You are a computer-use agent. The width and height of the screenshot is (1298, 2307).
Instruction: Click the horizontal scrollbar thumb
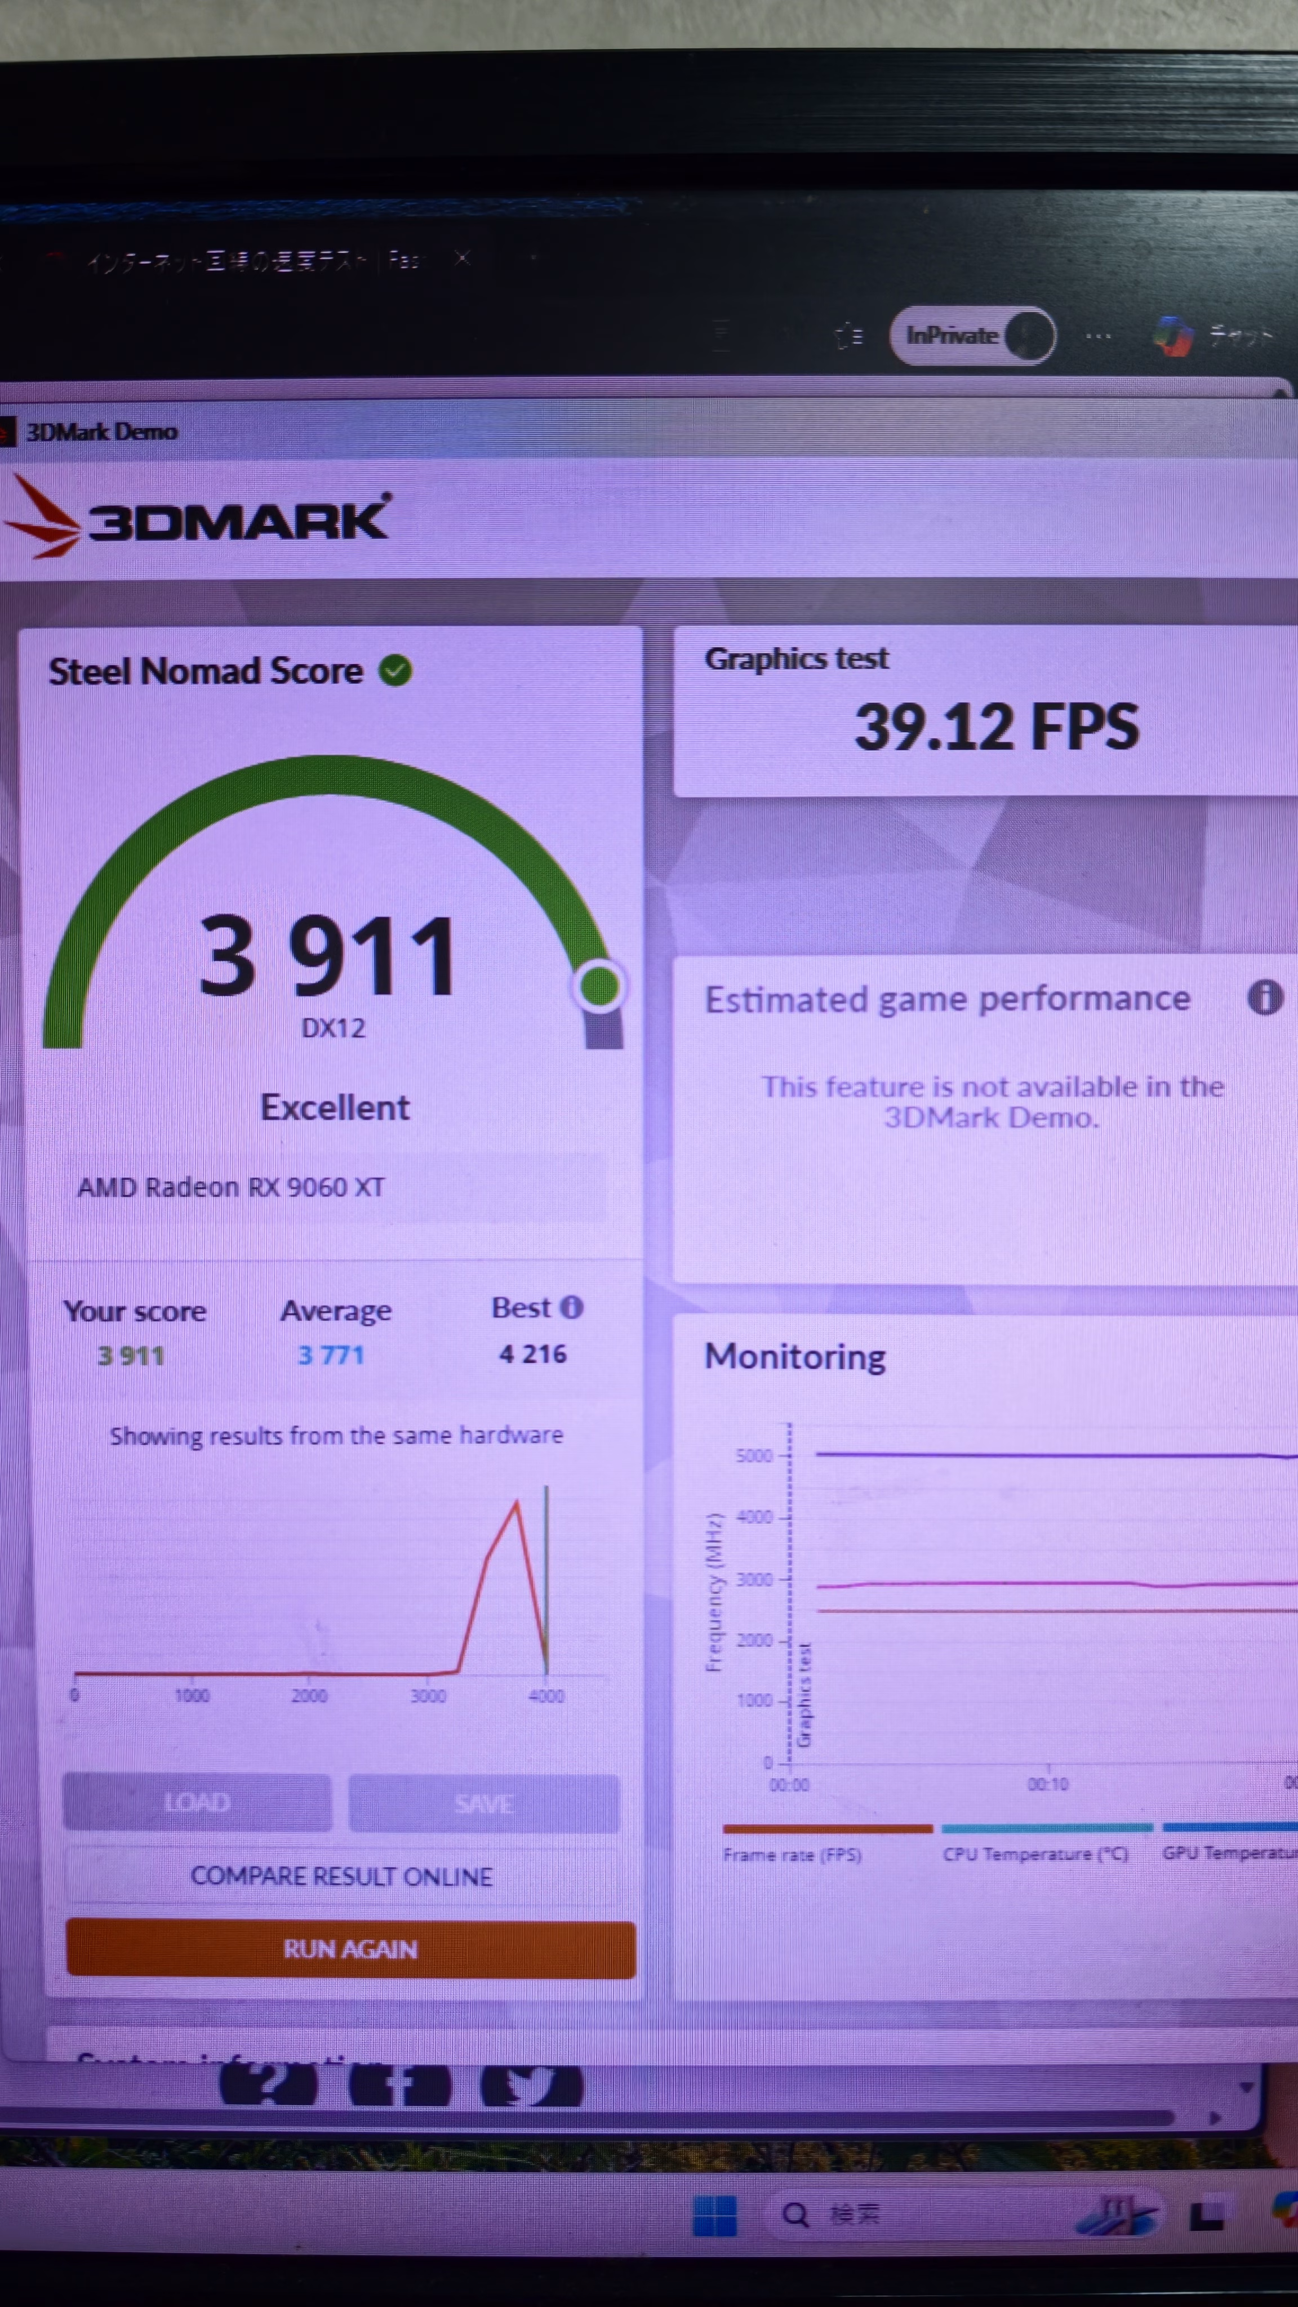[x=586, y=2118]
